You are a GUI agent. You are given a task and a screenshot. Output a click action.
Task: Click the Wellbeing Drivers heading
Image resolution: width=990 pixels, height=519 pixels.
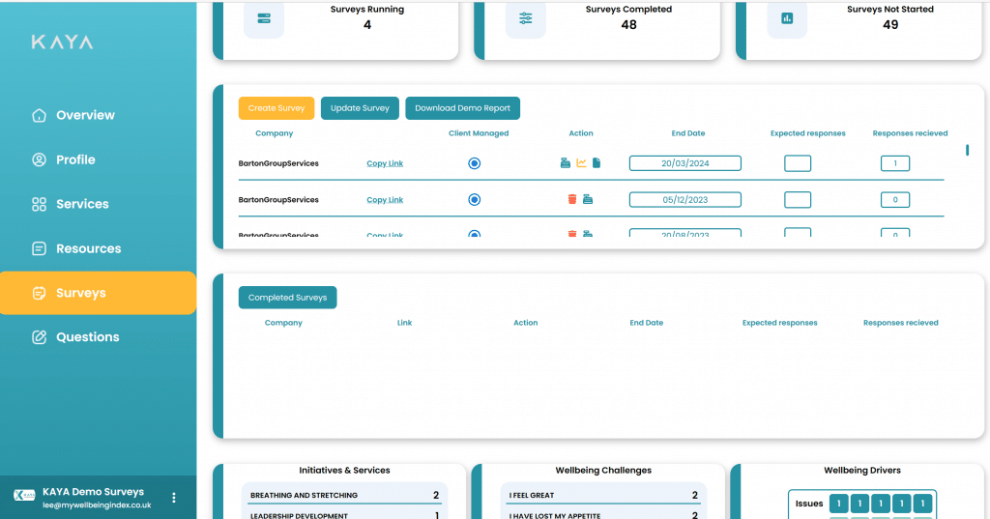click(x=861, y=471)
